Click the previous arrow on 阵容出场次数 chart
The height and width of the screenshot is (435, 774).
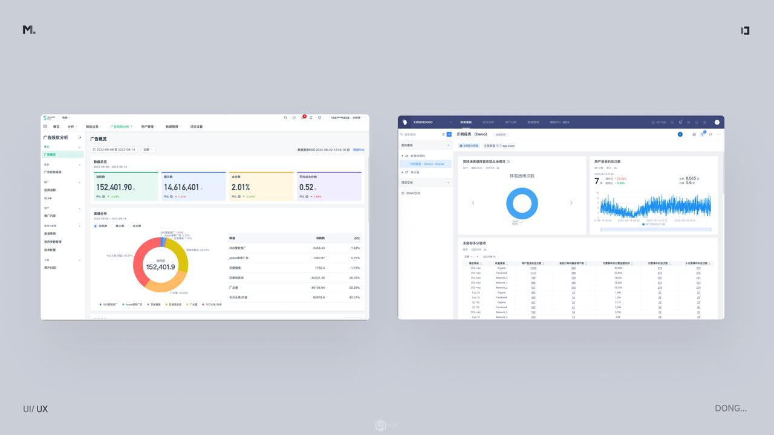(x=473, y=203)
